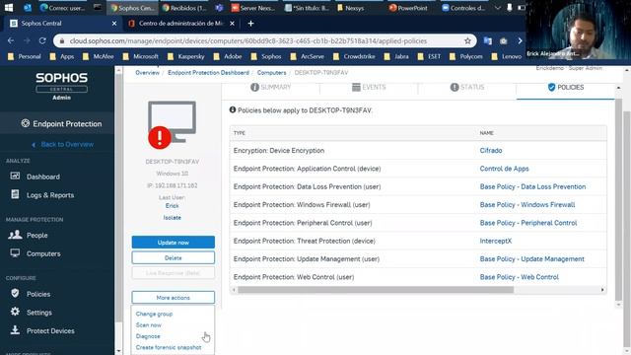Click the Update now button
The width and height of the screenshot is (631, 355).
174,243
